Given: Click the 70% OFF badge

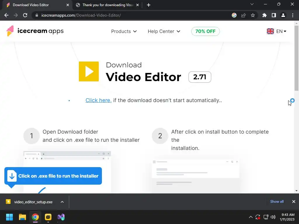Looking at the screenshot, I should tap(205, 31).
